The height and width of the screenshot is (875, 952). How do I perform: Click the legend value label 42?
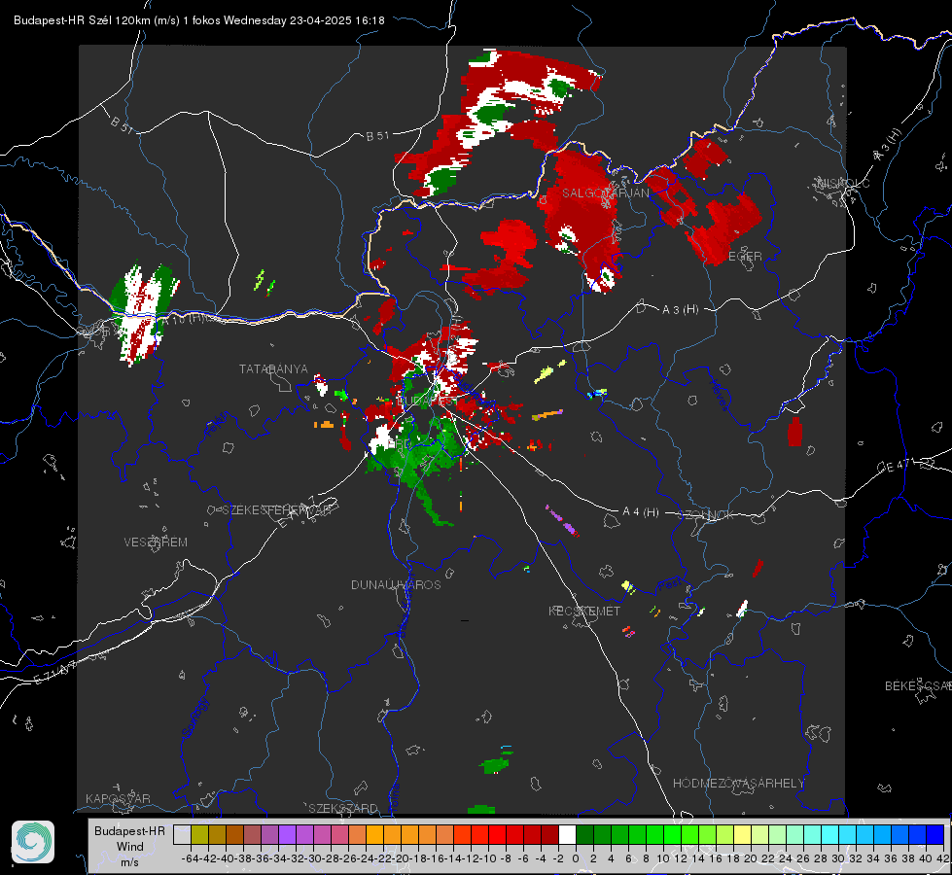(x=942, y=858)
